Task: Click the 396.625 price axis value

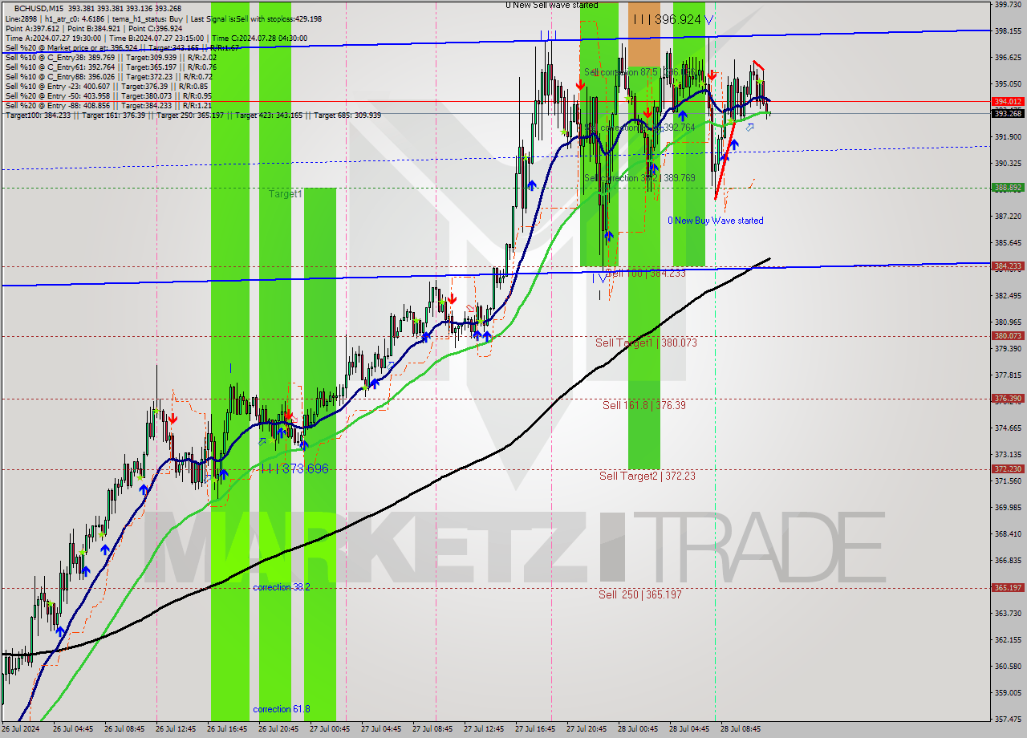Action: 1008,58
